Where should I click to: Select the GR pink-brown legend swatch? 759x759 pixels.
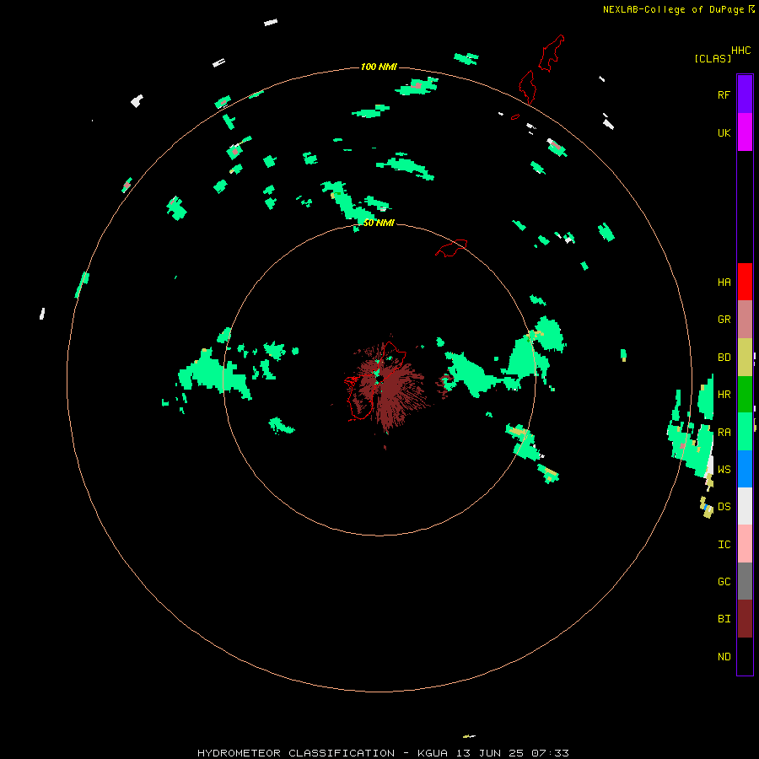click(745, 319)
